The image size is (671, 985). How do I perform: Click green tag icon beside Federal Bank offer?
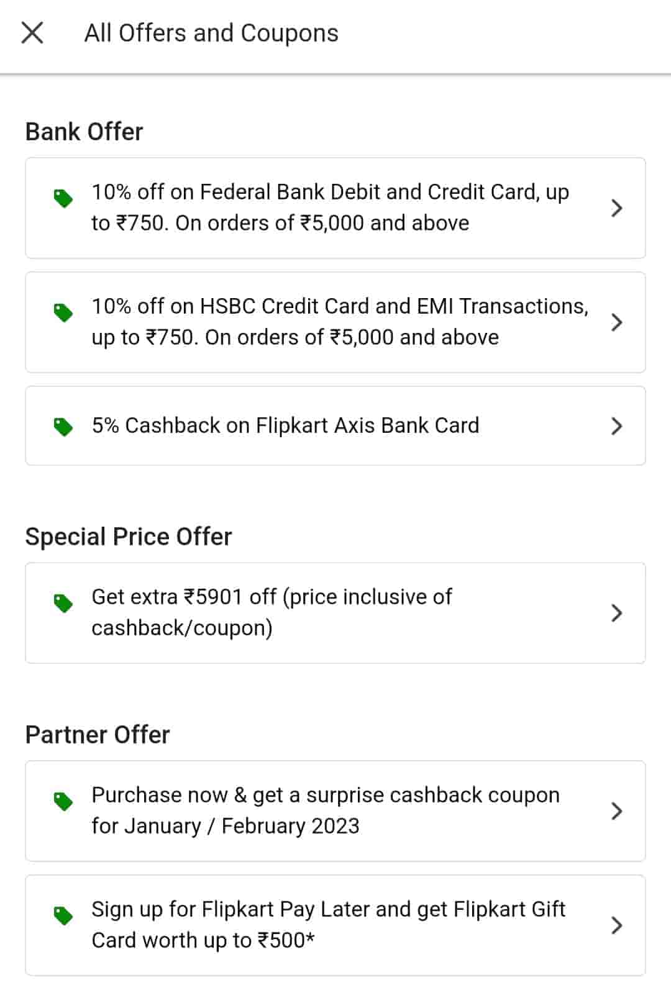[63, 199]
